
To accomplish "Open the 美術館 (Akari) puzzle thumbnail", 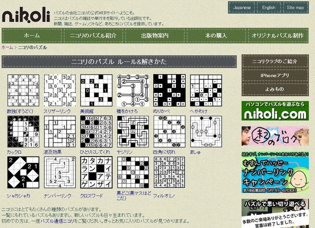I will coord(96,90).
